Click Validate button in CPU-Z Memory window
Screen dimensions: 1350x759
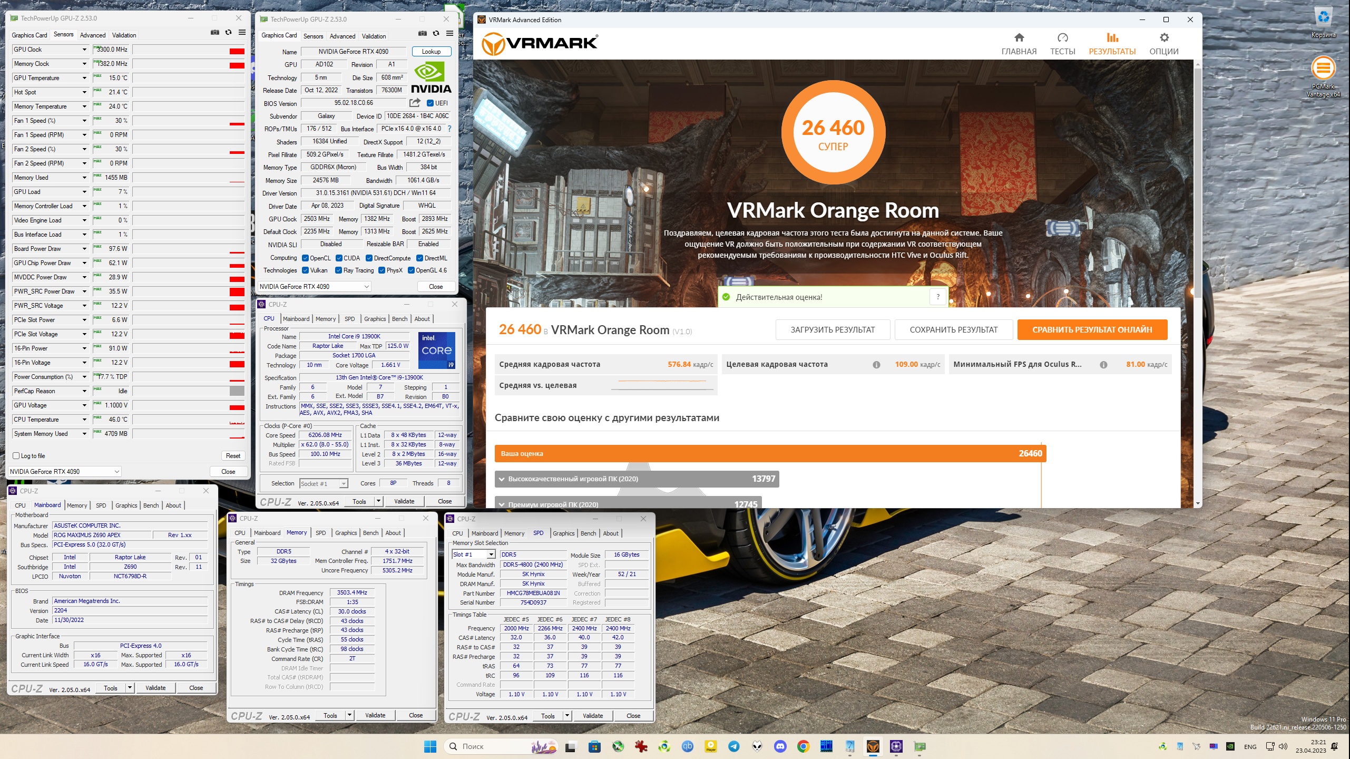pos(375,715)
